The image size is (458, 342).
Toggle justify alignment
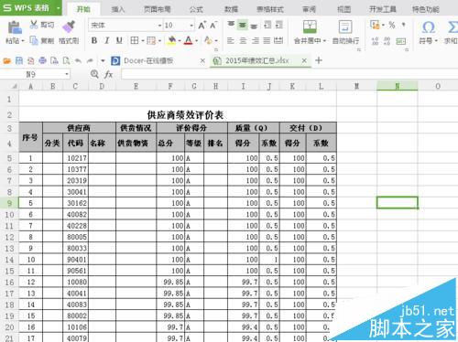tap(267, 40)
